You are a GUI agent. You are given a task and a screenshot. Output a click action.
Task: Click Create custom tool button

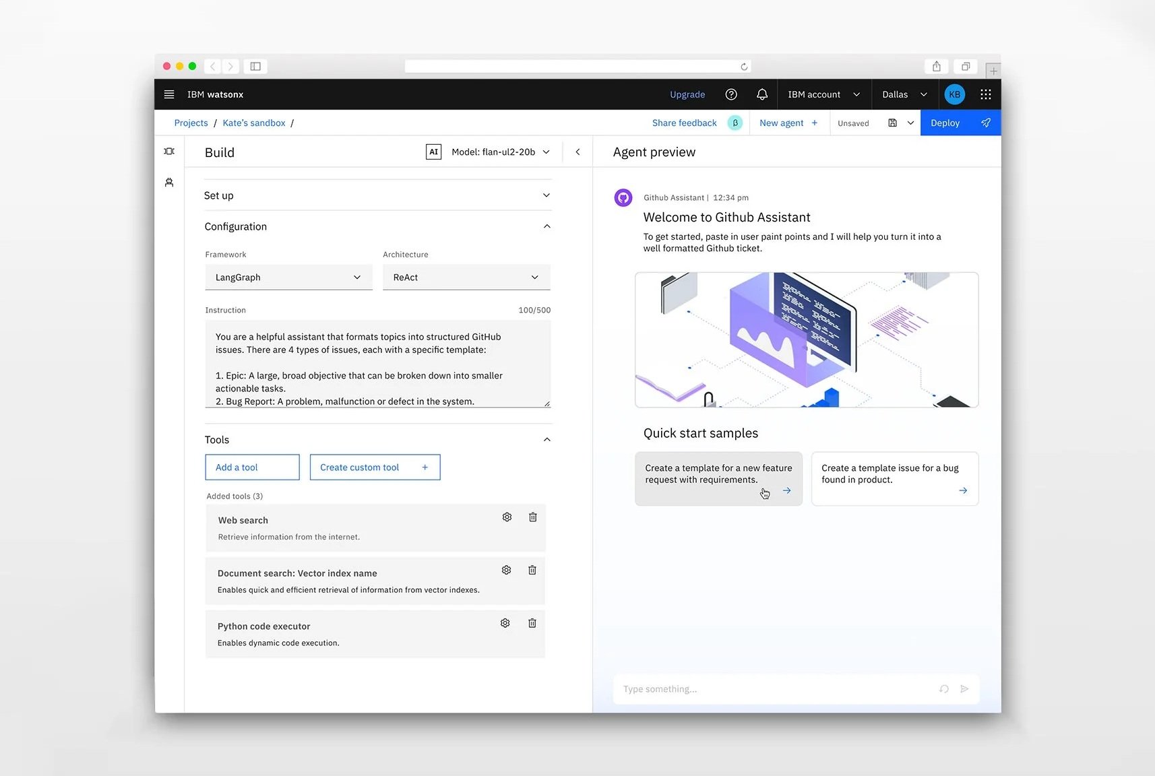[x=375, y=467]
